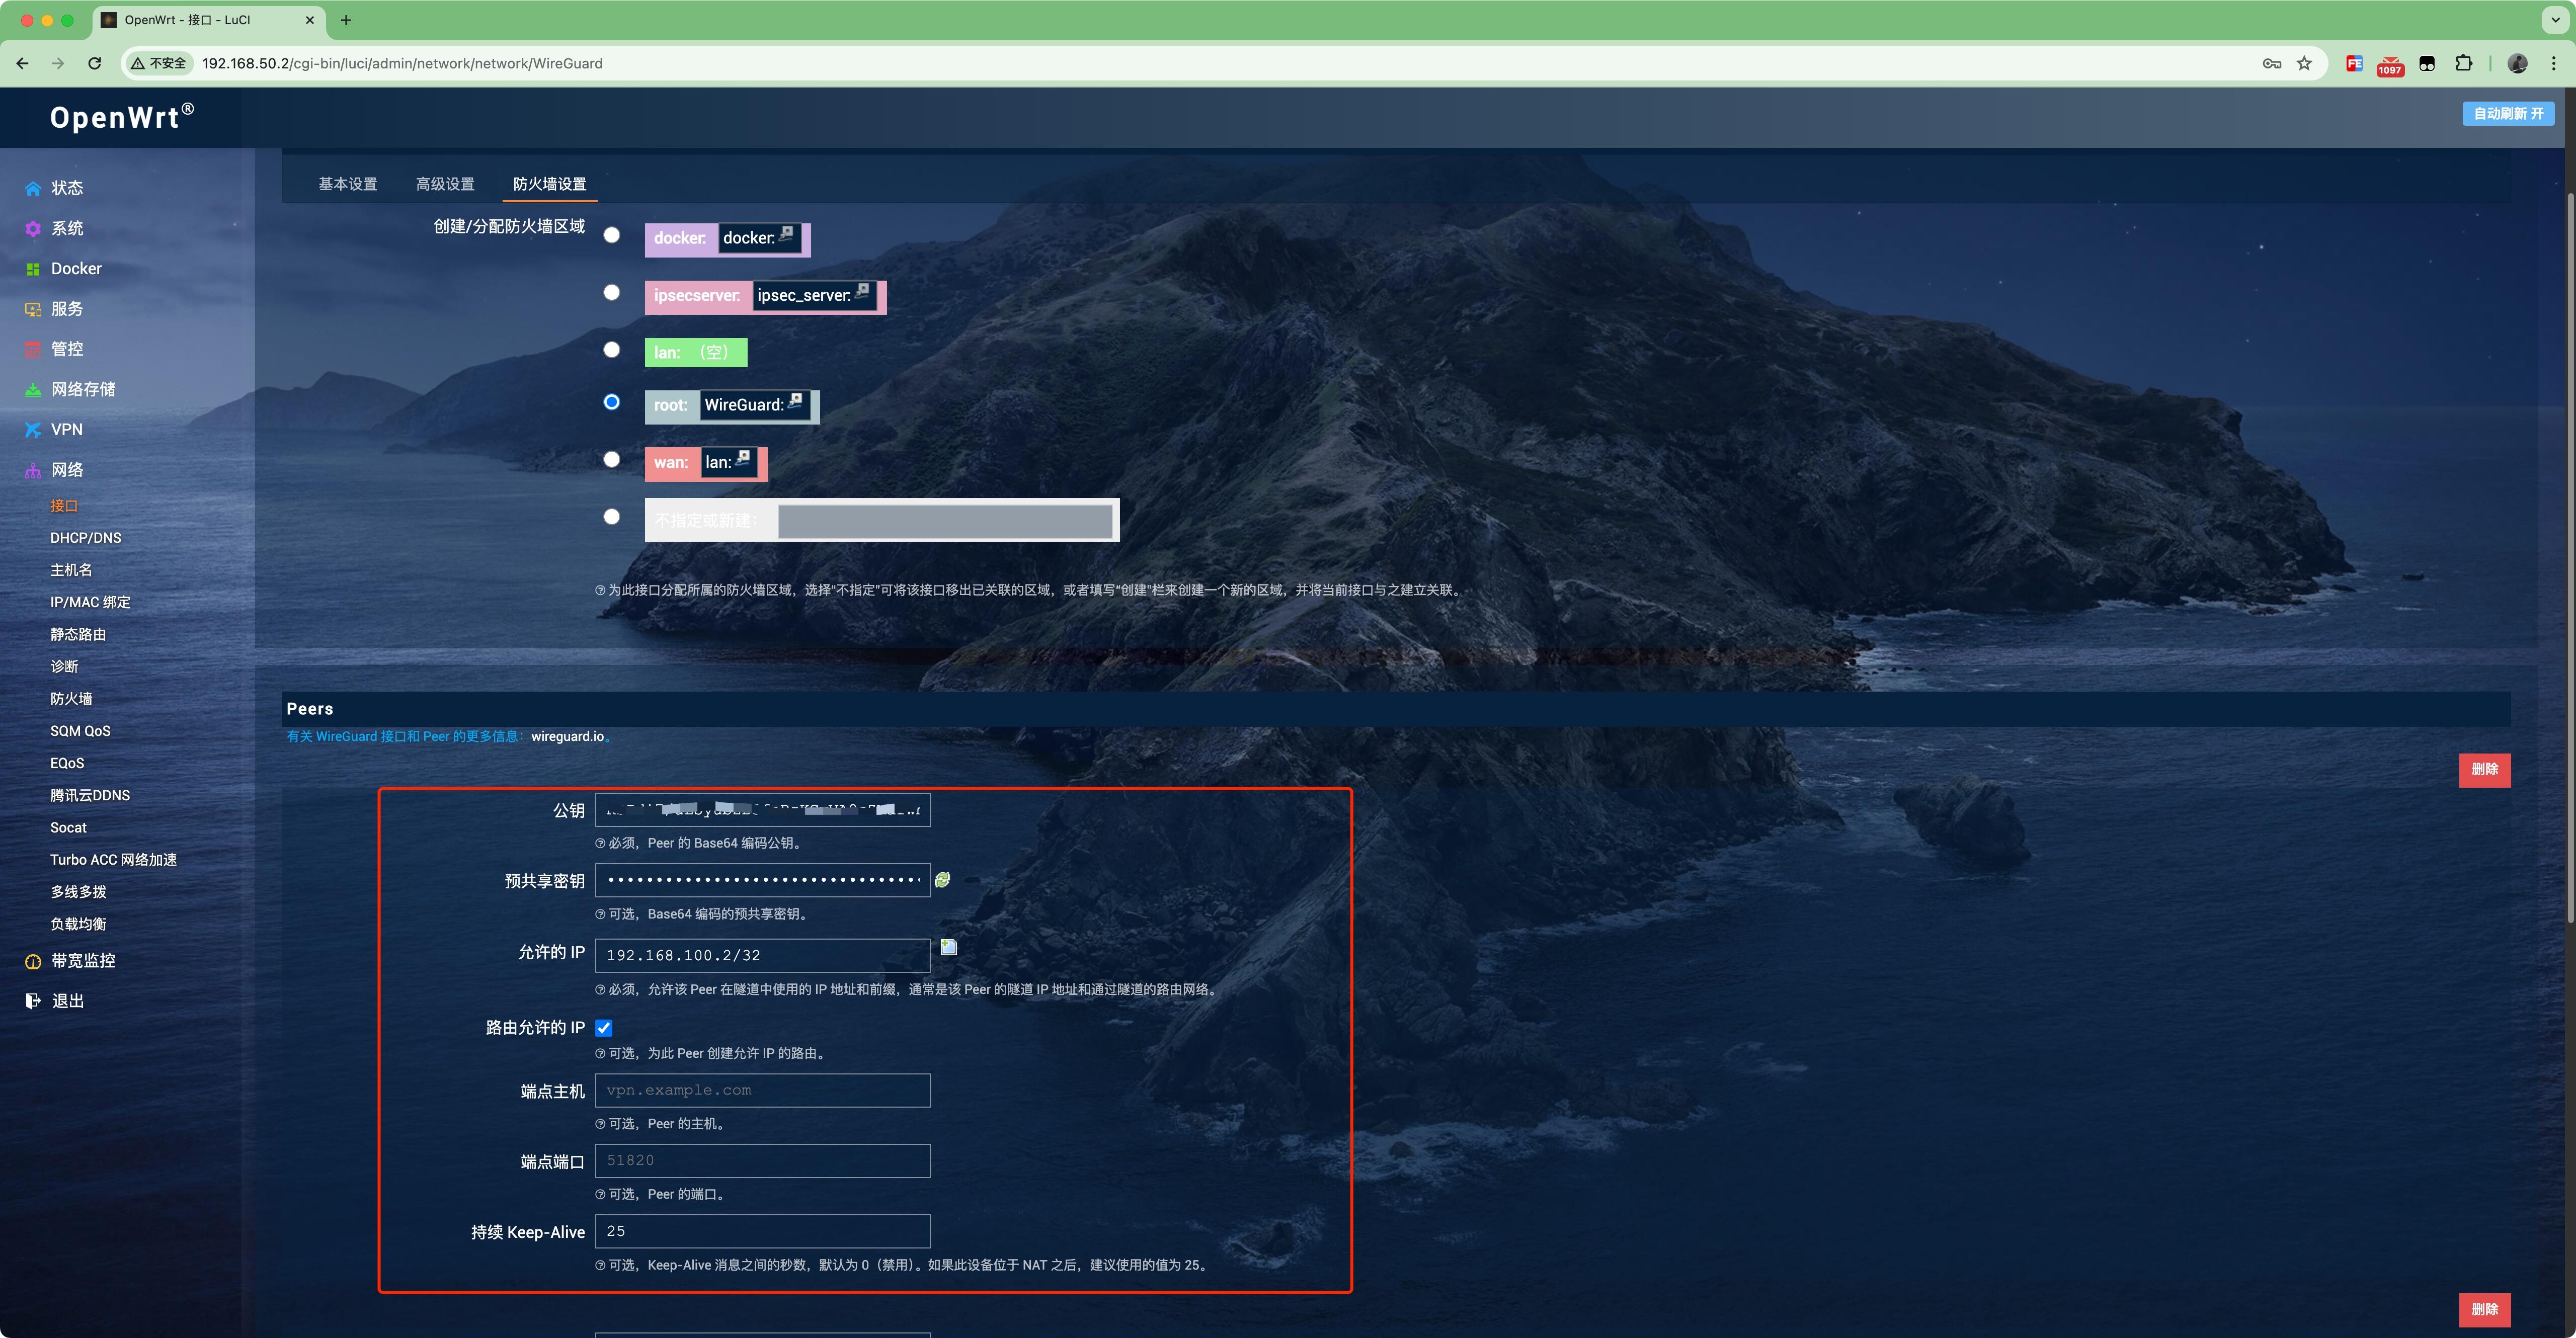Open the Chrome extensions puzzle icon
The image size is (2576, 1338).
[x=2463, y=63]
